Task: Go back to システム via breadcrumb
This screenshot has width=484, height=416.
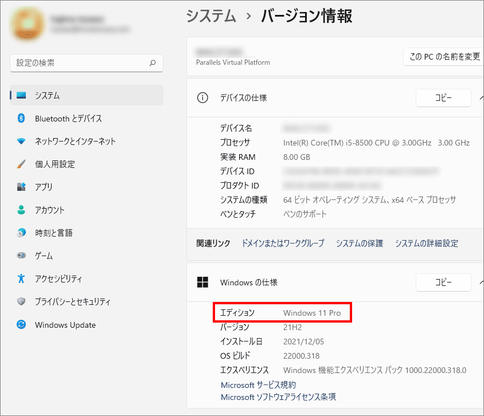Action: pos(211,17)
